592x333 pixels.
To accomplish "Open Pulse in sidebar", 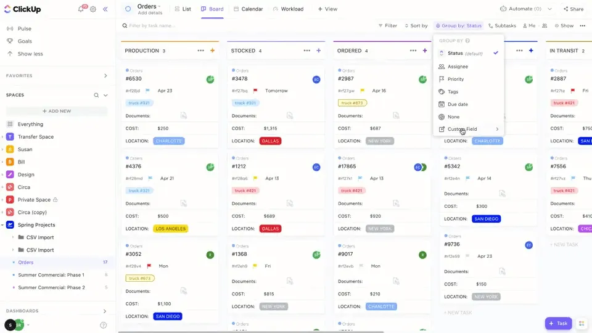I will (x=25, y=28).
